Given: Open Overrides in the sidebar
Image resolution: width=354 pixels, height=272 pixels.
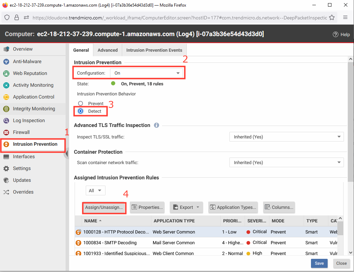Looking at the screenshot, I should click(23, 192).
